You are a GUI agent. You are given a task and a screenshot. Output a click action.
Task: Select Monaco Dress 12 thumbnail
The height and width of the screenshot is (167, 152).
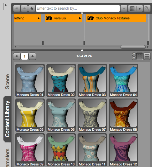pyautogui.click(x=123, y=150)
